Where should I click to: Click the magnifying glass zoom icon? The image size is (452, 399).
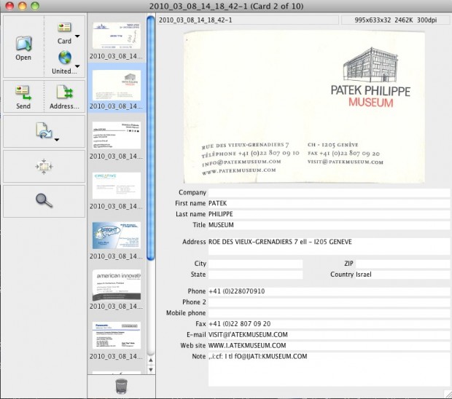(44, 201)
